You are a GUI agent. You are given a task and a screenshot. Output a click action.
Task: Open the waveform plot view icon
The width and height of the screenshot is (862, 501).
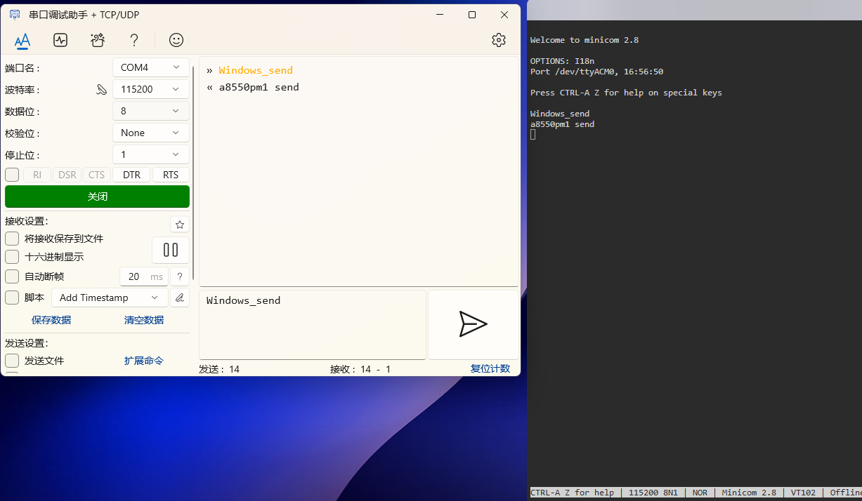pyautogui.click(x=60, y=40)
